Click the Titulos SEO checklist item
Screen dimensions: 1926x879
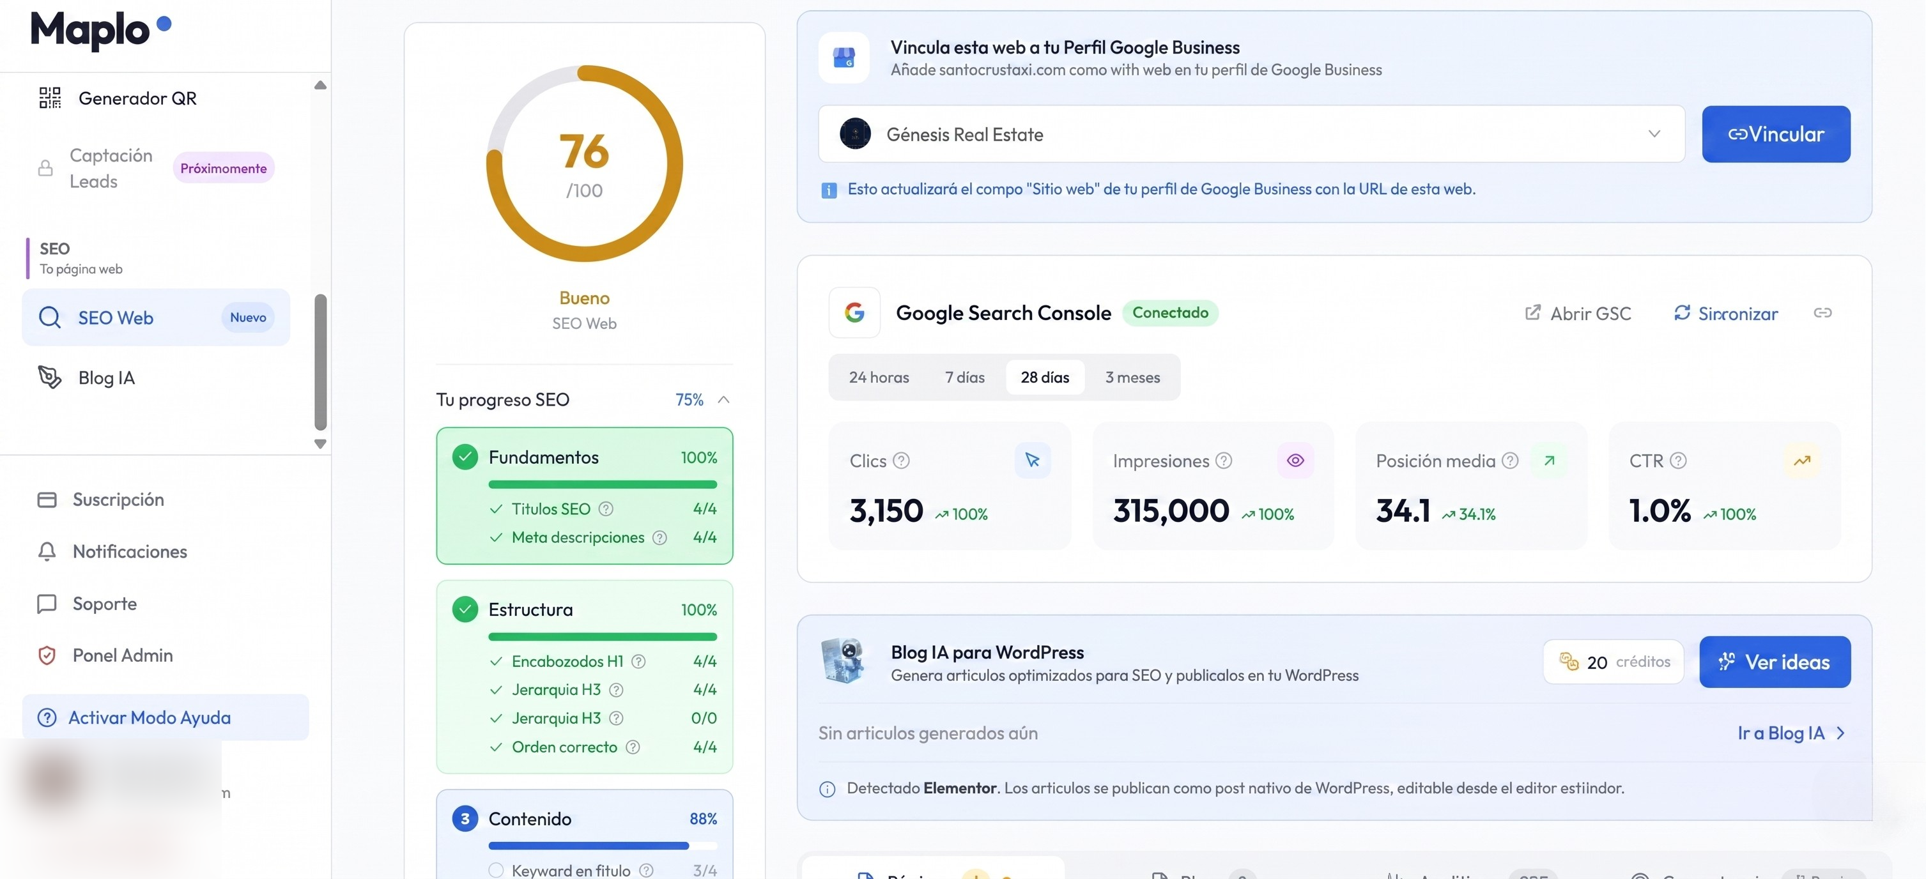[x=603, y=509]
